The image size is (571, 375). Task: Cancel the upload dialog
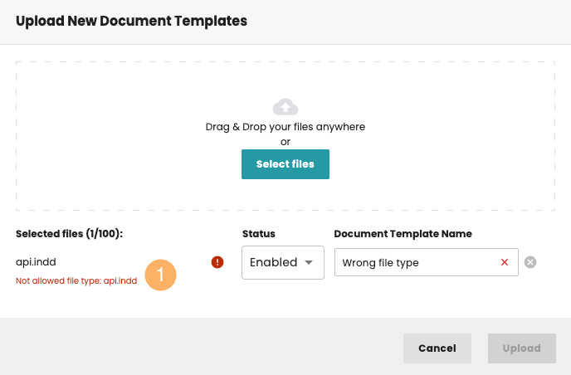coord(437,348)
